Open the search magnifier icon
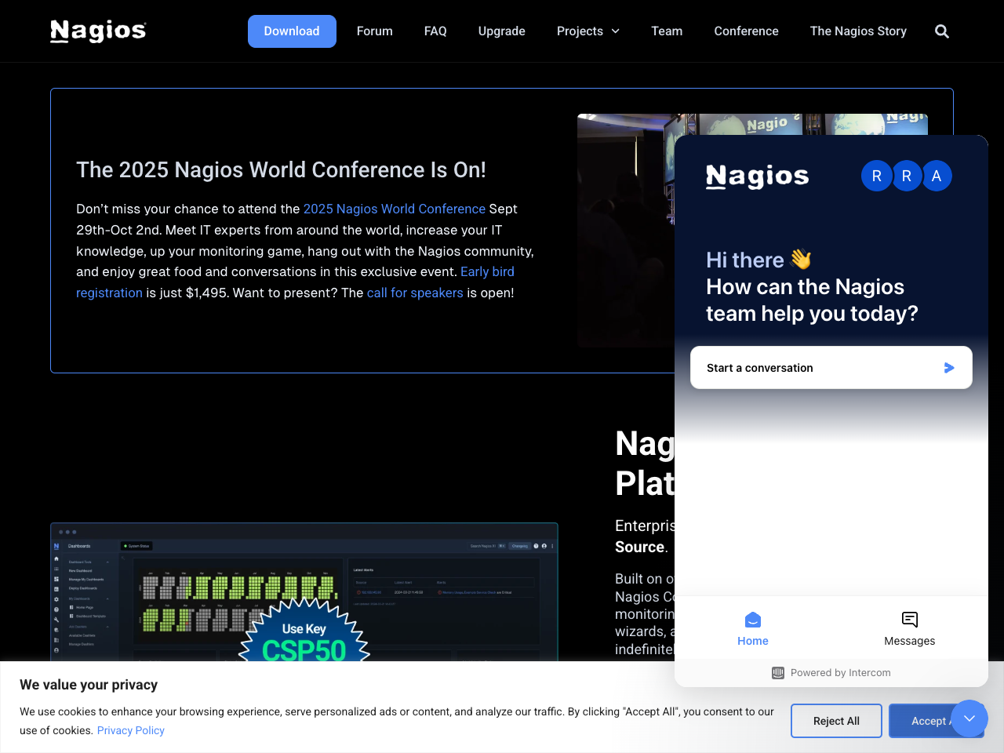Viewport: 1004px width, 753px height. [x=942, y=31]
